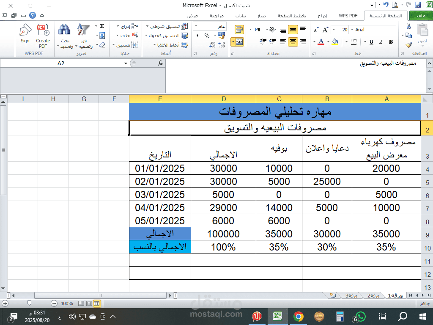Image resolution: width=433 pixels, height=325 pixels.
Task: Click the Save icon in quick access
Action: pos(418,5)
